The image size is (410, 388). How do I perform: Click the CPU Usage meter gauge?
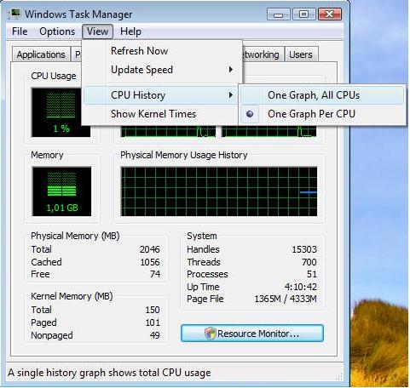(61, 112)
